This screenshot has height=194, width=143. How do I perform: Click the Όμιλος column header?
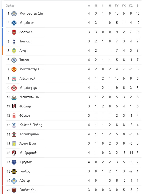tap(10, 6)
